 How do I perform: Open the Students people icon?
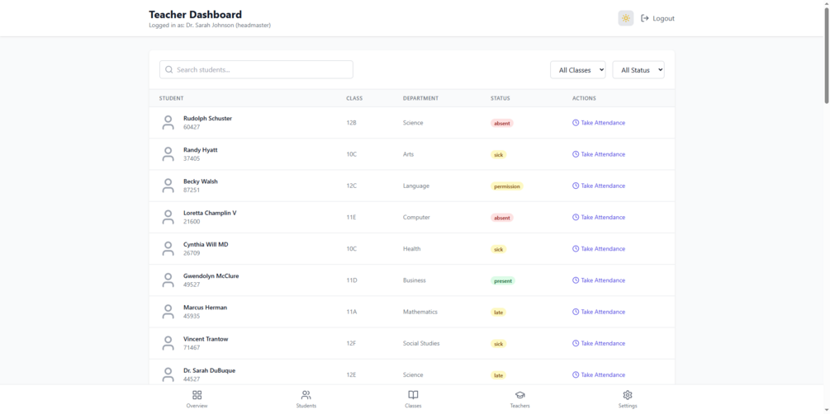coord(306,395)
